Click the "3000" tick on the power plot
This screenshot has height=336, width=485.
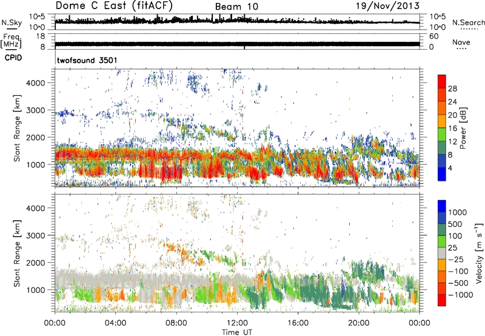[x=35, y=110]
